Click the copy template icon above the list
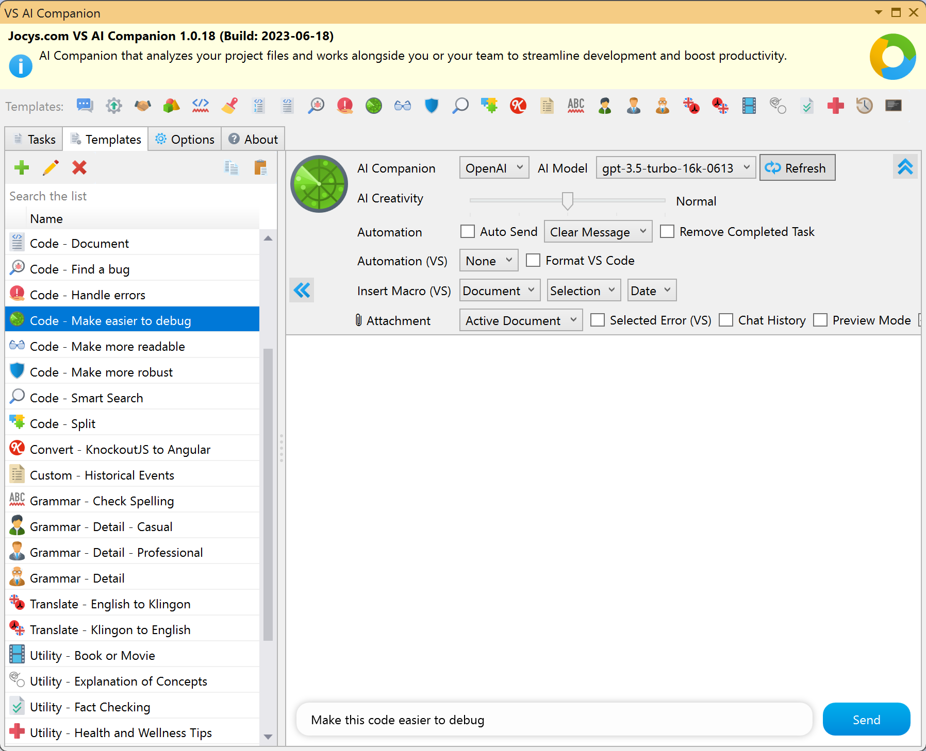The width and height of the screenshot is (926, 751). pos(231,168)
